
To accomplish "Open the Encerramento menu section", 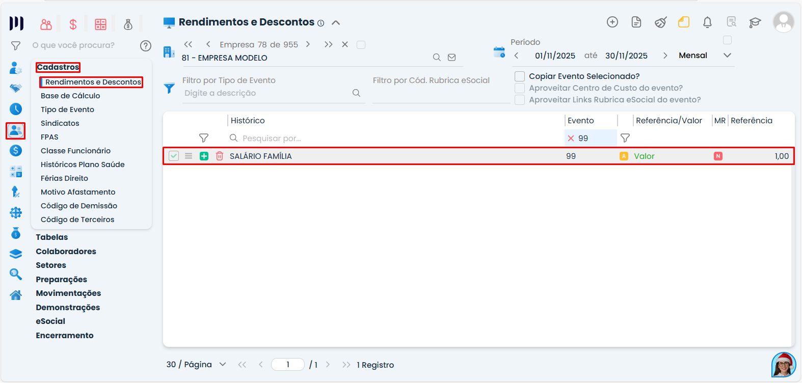I will click(65, 336).
